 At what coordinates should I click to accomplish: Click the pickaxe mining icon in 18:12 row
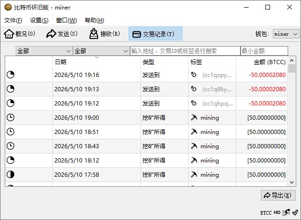coord(194,160)
